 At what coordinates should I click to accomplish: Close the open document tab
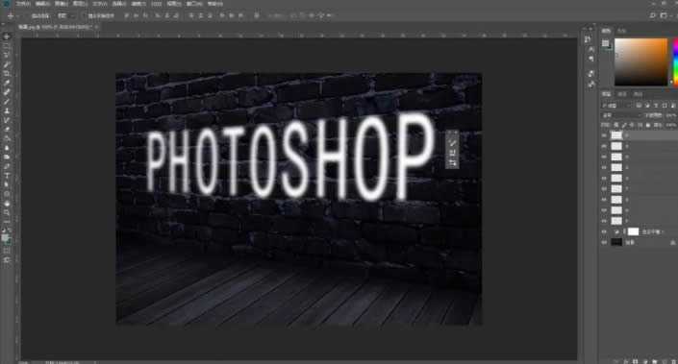click(96, 27)
